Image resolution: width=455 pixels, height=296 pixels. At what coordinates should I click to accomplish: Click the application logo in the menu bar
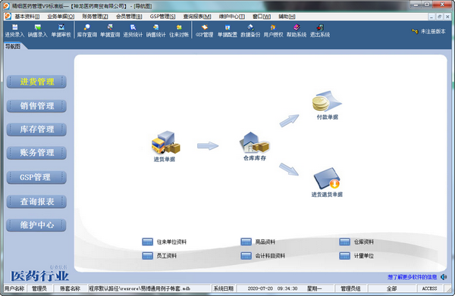tap(8, 16)
